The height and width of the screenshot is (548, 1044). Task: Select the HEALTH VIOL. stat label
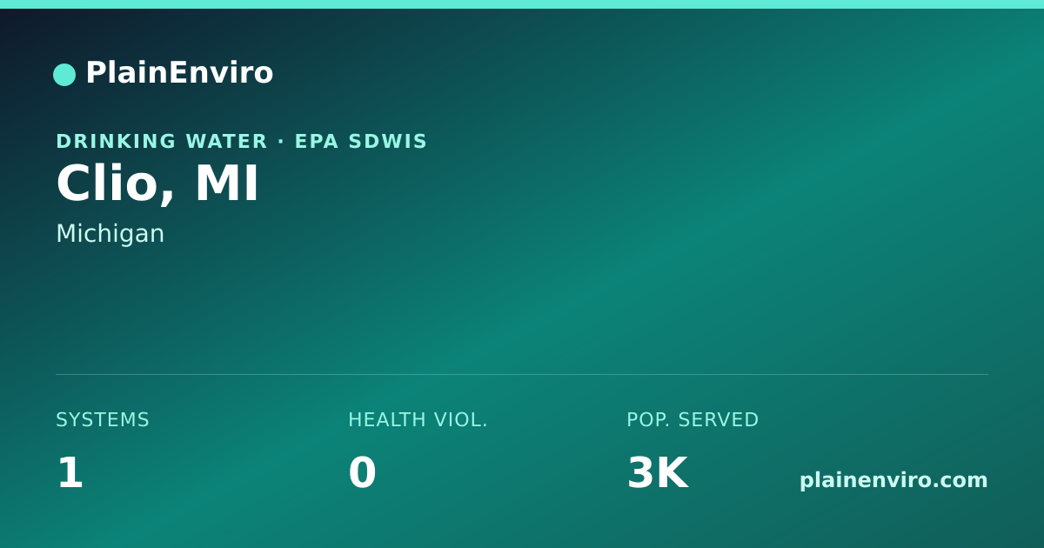pyautogui.click(x=418, y=420)
